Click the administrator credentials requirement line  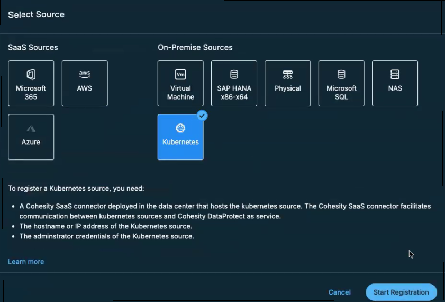pos(106,236)
